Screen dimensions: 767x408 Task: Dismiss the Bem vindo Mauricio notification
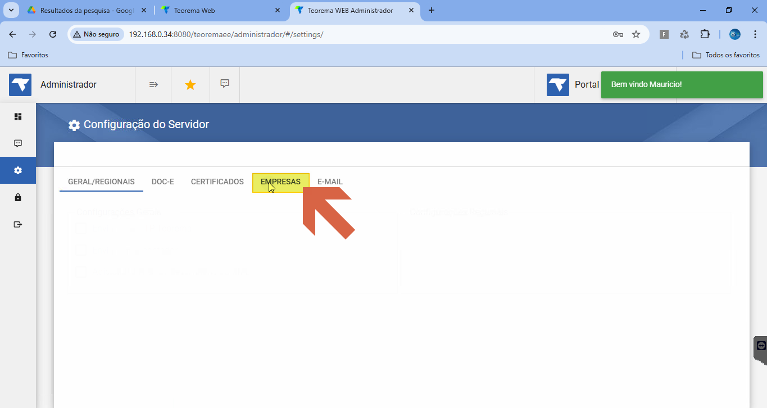point(682,85)
